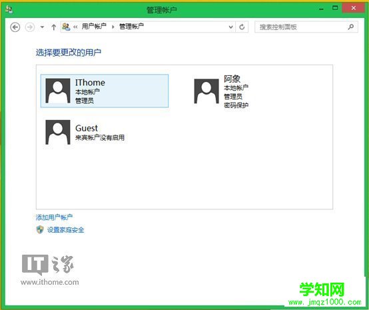Click the family safety shield icon
This screenshot has height=310, width=369.
click(x=40, y=229)
